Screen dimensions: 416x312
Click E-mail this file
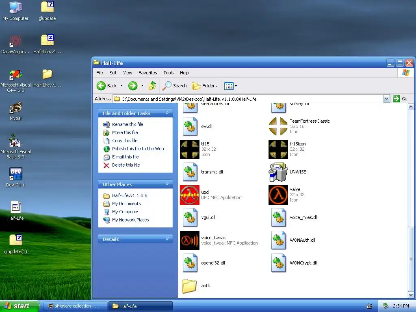point(125,157)
